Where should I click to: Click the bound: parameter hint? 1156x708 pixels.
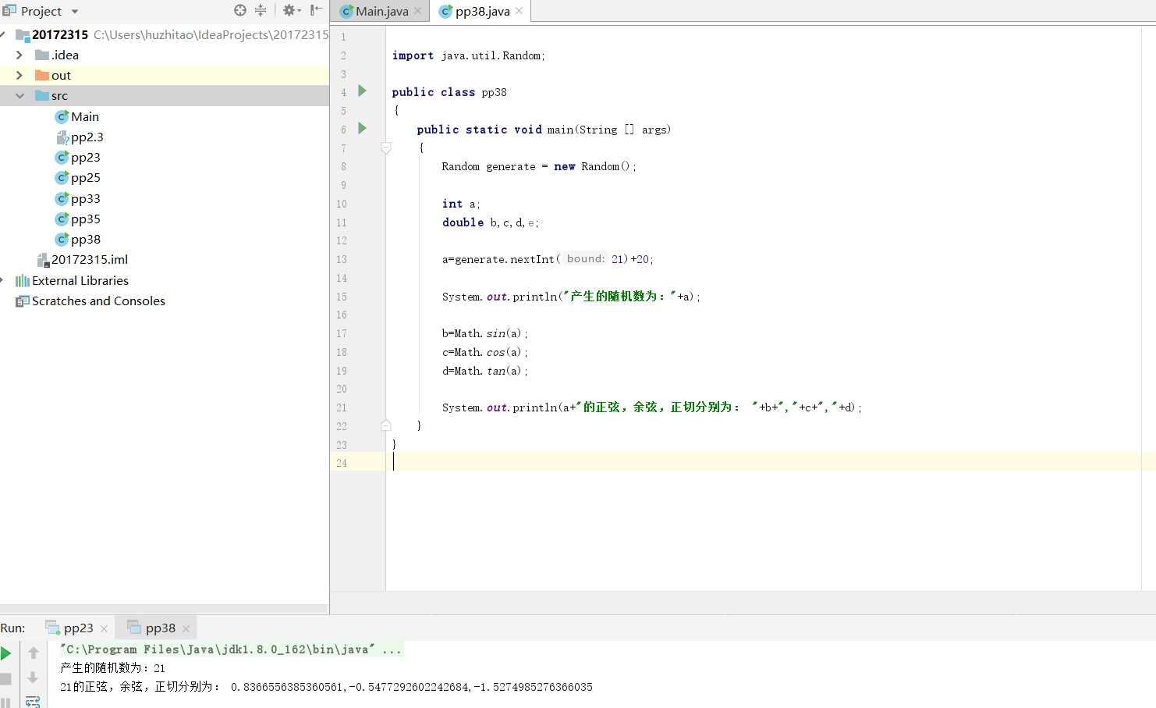point(586,258)
